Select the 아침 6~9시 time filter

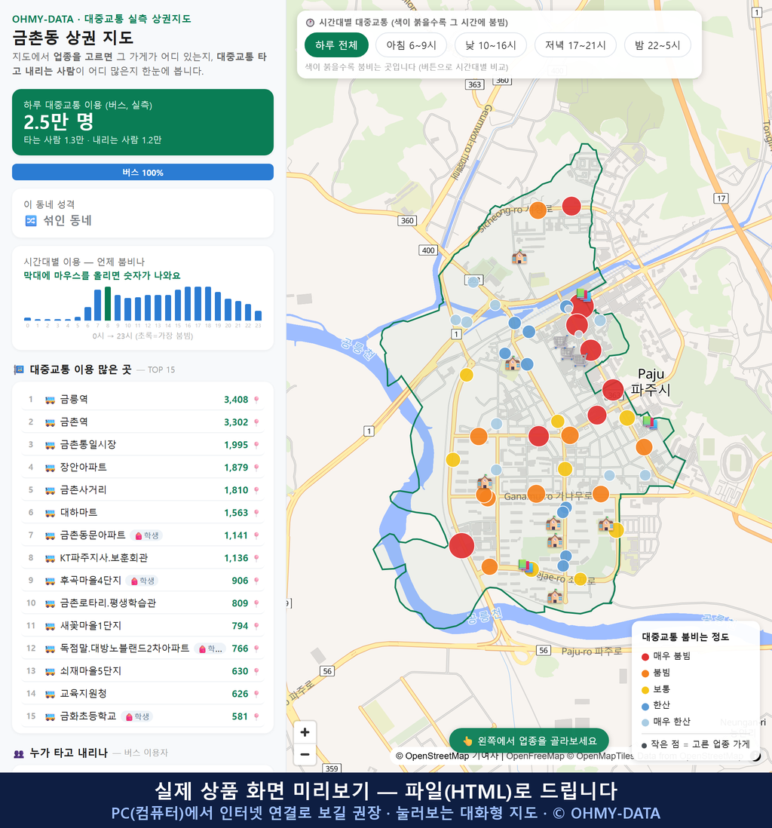pos(412,45)
